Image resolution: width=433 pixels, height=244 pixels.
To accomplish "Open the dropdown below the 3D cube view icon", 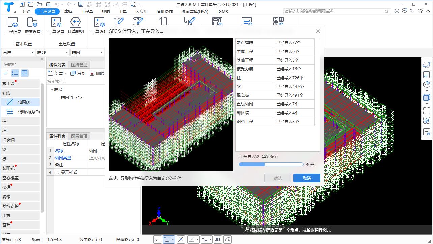I will click(427, 91).
